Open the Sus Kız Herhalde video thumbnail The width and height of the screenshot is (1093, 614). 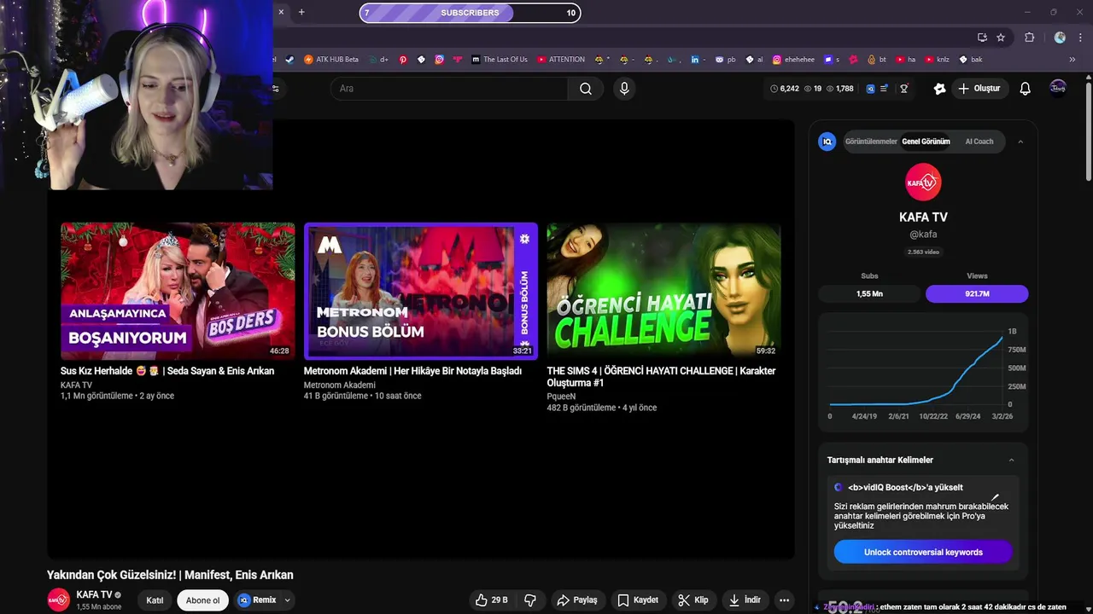178,291
